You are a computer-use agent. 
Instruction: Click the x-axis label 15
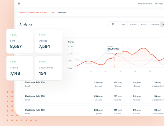120,71
